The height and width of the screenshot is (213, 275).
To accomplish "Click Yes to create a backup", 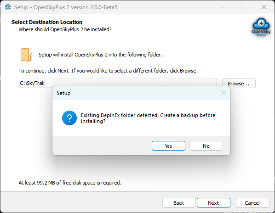I will coord(168,146).
